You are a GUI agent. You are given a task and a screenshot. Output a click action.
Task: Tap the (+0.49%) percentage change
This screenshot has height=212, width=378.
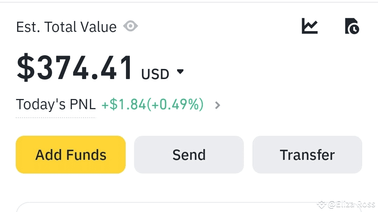(175, 105)
